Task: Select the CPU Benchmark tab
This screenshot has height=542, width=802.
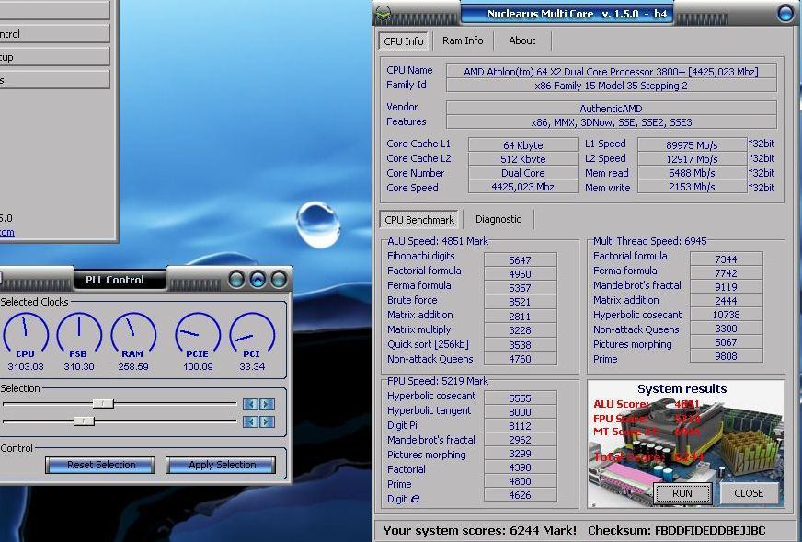Action: (418, 220)
